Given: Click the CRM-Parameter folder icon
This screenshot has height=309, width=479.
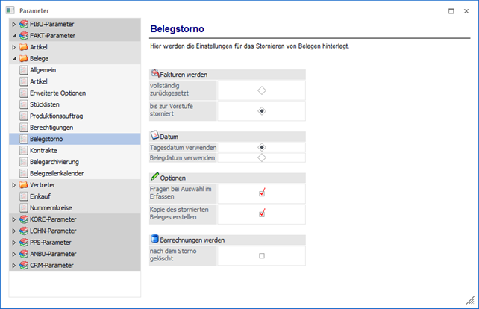Looking at the screenshot, I should [x=24, y=265].
